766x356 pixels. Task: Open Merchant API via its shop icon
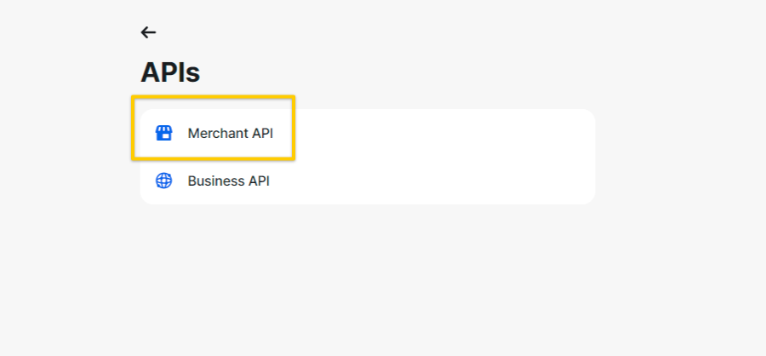[163, 133]
